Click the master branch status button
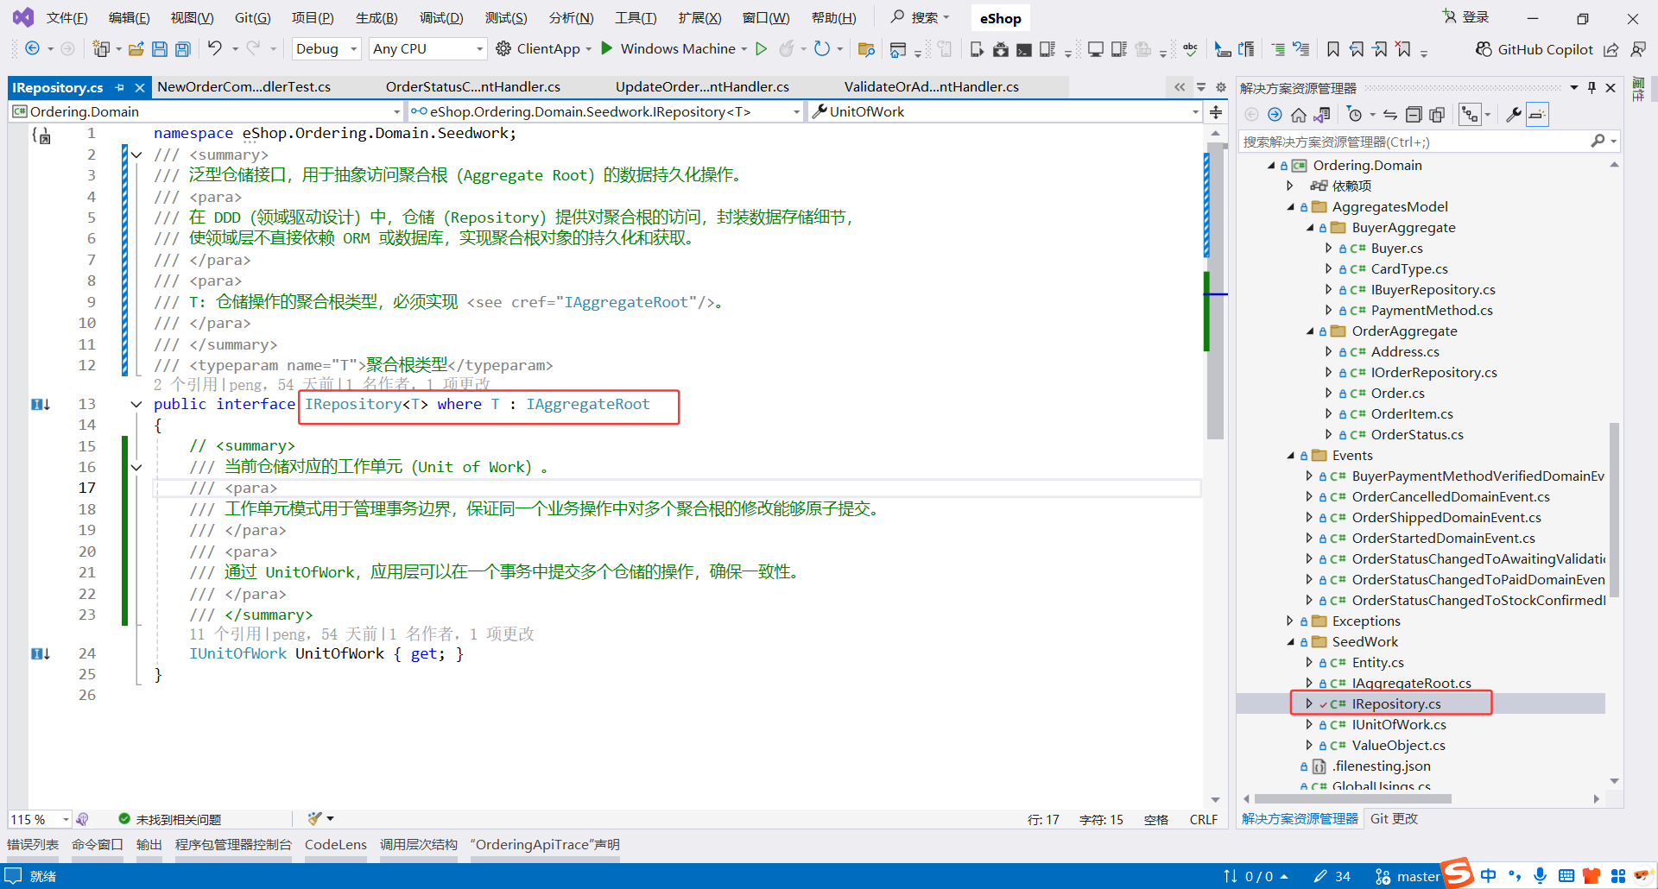The image size is (1658, 889). [1408, 876]
